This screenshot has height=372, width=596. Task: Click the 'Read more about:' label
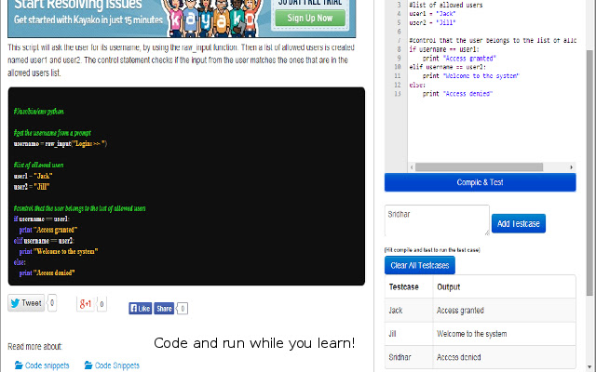[35, 347]
